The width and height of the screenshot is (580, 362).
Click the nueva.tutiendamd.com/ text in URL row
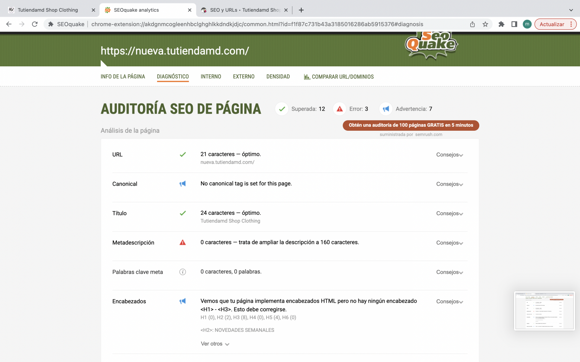click(x=228, y=162)
